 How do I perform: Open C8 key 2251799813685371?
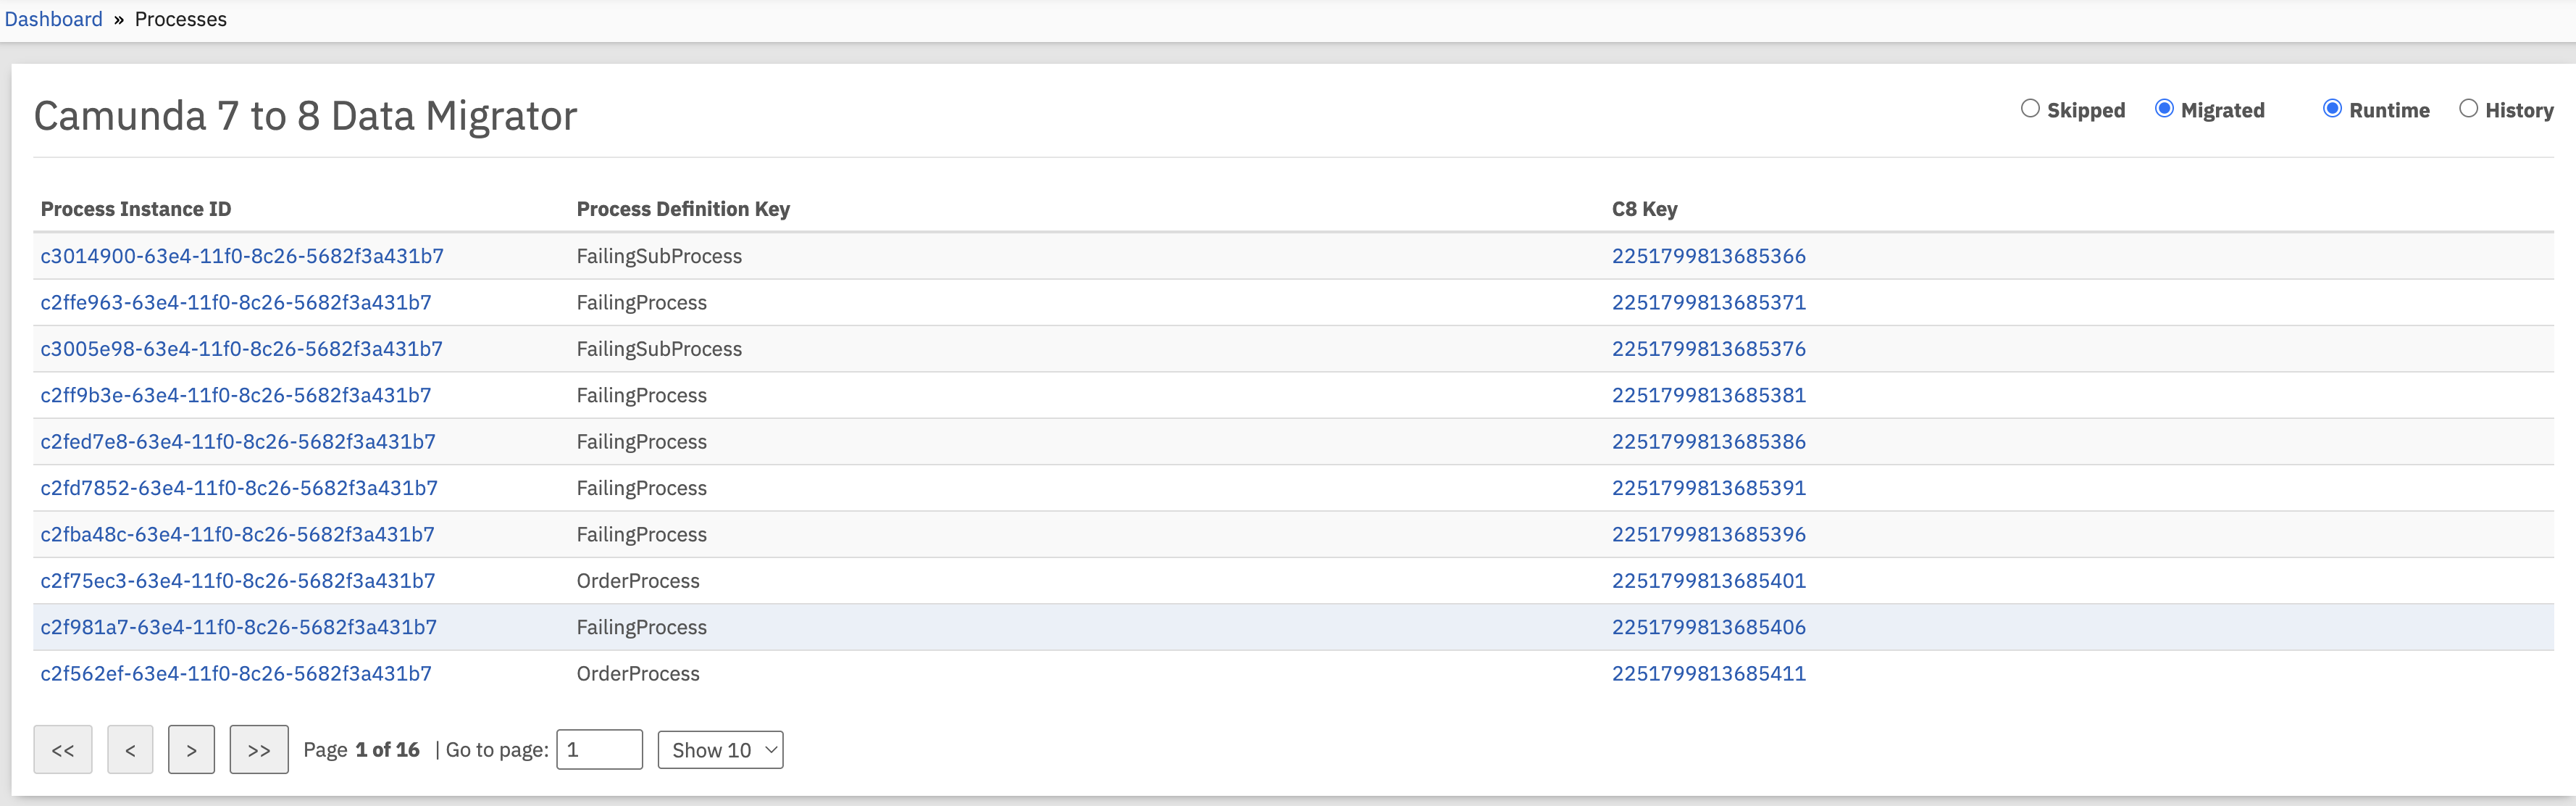(1708, 302)
